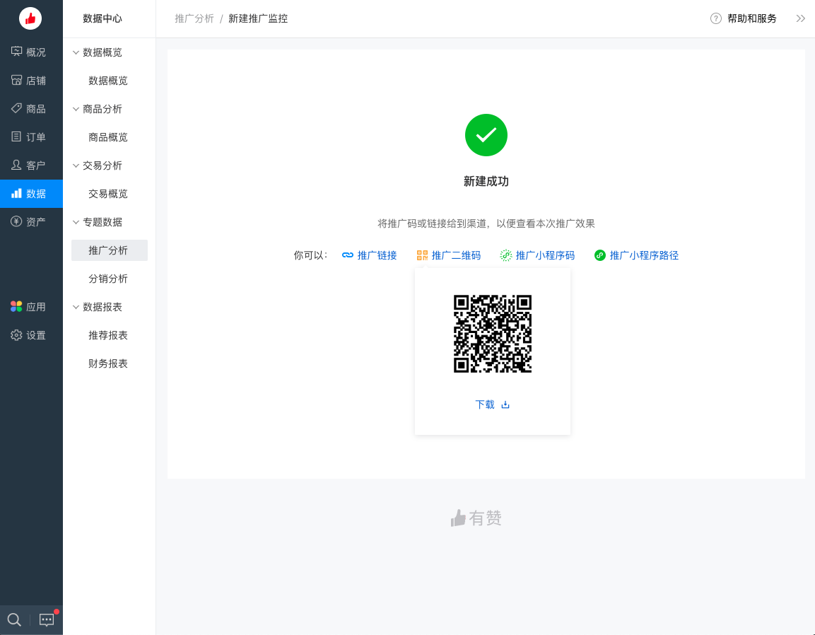Click the 下载 download link
This screenshot has width=815, height=635.
click(485, 404)
